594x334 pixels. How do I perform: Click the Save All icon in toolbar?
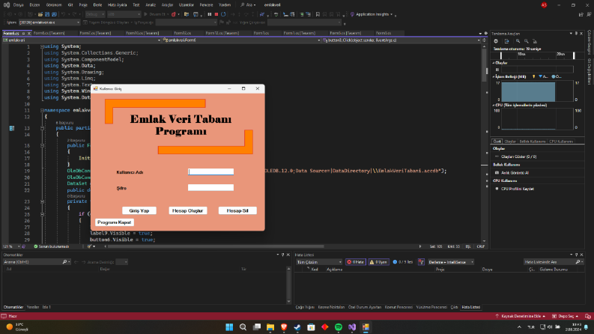[x=54, y=14]
